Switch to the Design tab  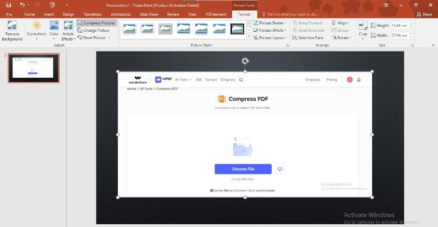pyautogui.click(x=68, y=14)
